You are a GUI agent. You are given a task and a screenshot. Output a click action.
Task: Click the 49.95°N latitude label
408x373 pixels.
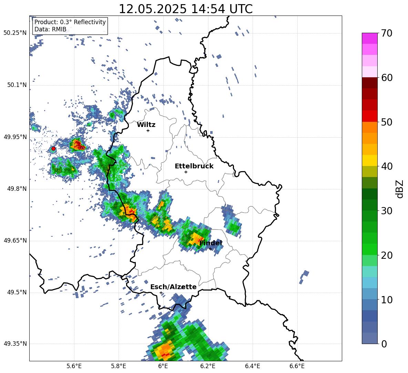tap(15, 137)
